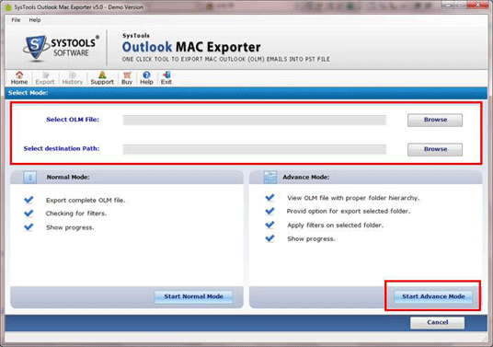Start Advance Mode export
The image size is (493, 347).
pos(433,296)
